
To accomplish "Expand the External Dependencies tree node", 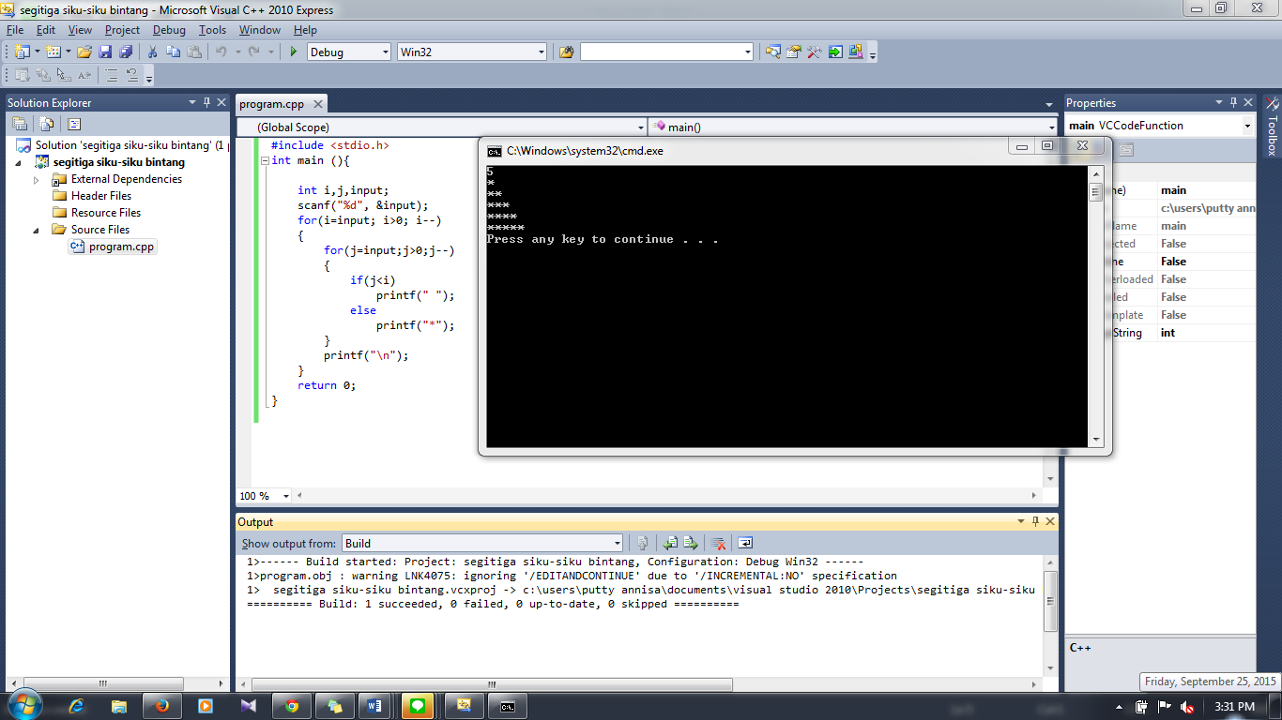I will click(x=37, y=179).
